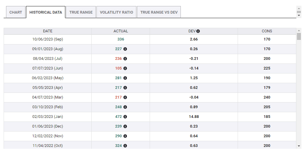Click info icon beside August 227 value

125,49
